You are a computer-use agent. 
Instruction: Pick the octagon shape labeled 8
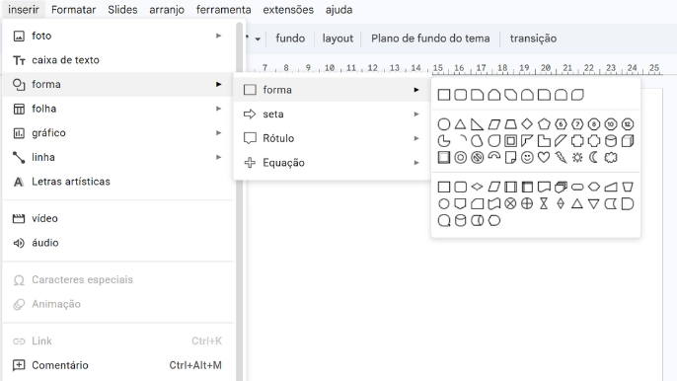point(594,124)
